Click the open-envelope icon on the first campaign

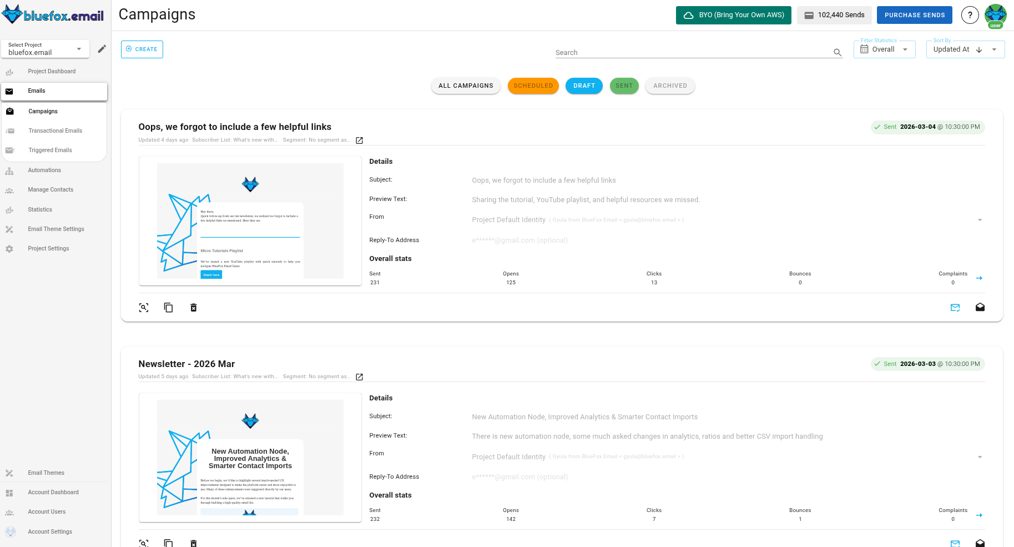pos(980,307)
